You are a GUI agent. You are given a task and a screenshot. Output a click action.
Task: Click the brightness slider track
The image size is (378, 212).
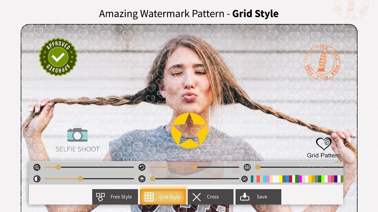coord(195,179)
